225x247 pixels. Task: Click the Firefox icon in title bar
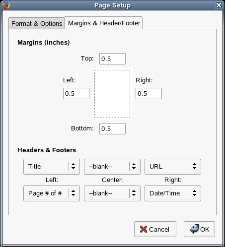[x=6, y=5]
